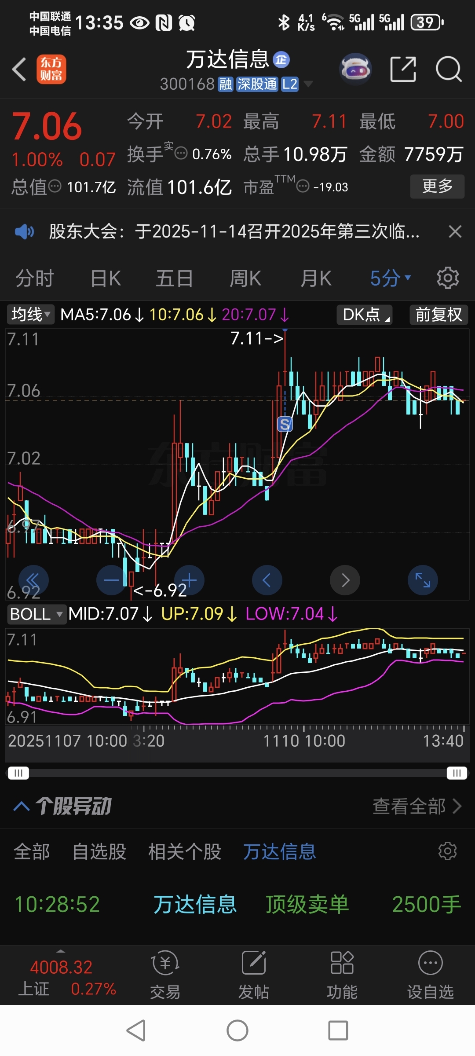Tap the Android recent apps button
This screenshot has width=475, height=1056.
338,1030
